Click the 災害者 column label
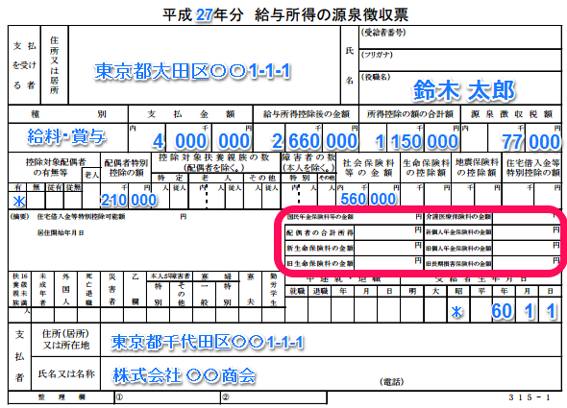This screenshot has height=408, width=567. (x=111, y=290)
